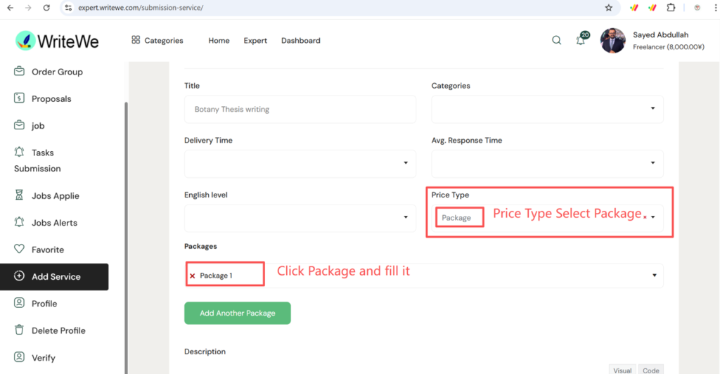Remove Package 1 using the red x
Screen dimensions: 720x374
tap(193, 276)
